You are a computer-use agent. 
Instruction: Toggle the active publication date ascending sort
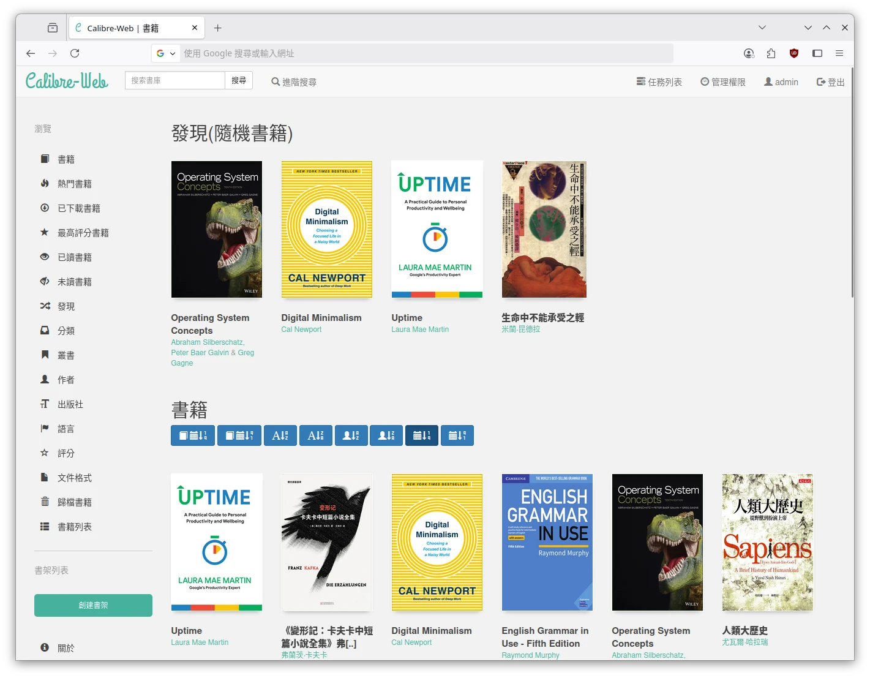tap(422, 435)
